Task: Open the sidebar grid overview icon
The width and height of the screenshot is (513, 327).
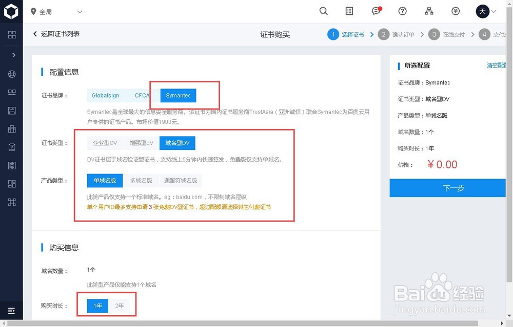Action: [x=12, y=35]
